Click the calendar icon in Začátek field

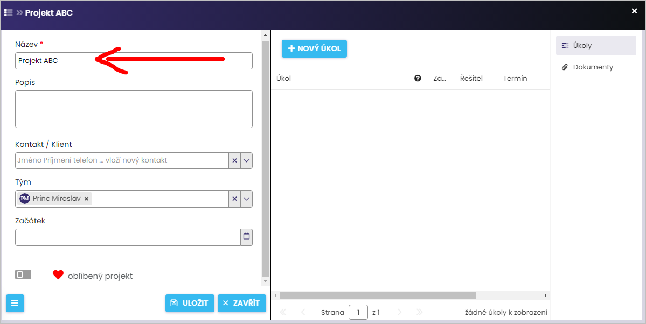(x=246, y=236)
